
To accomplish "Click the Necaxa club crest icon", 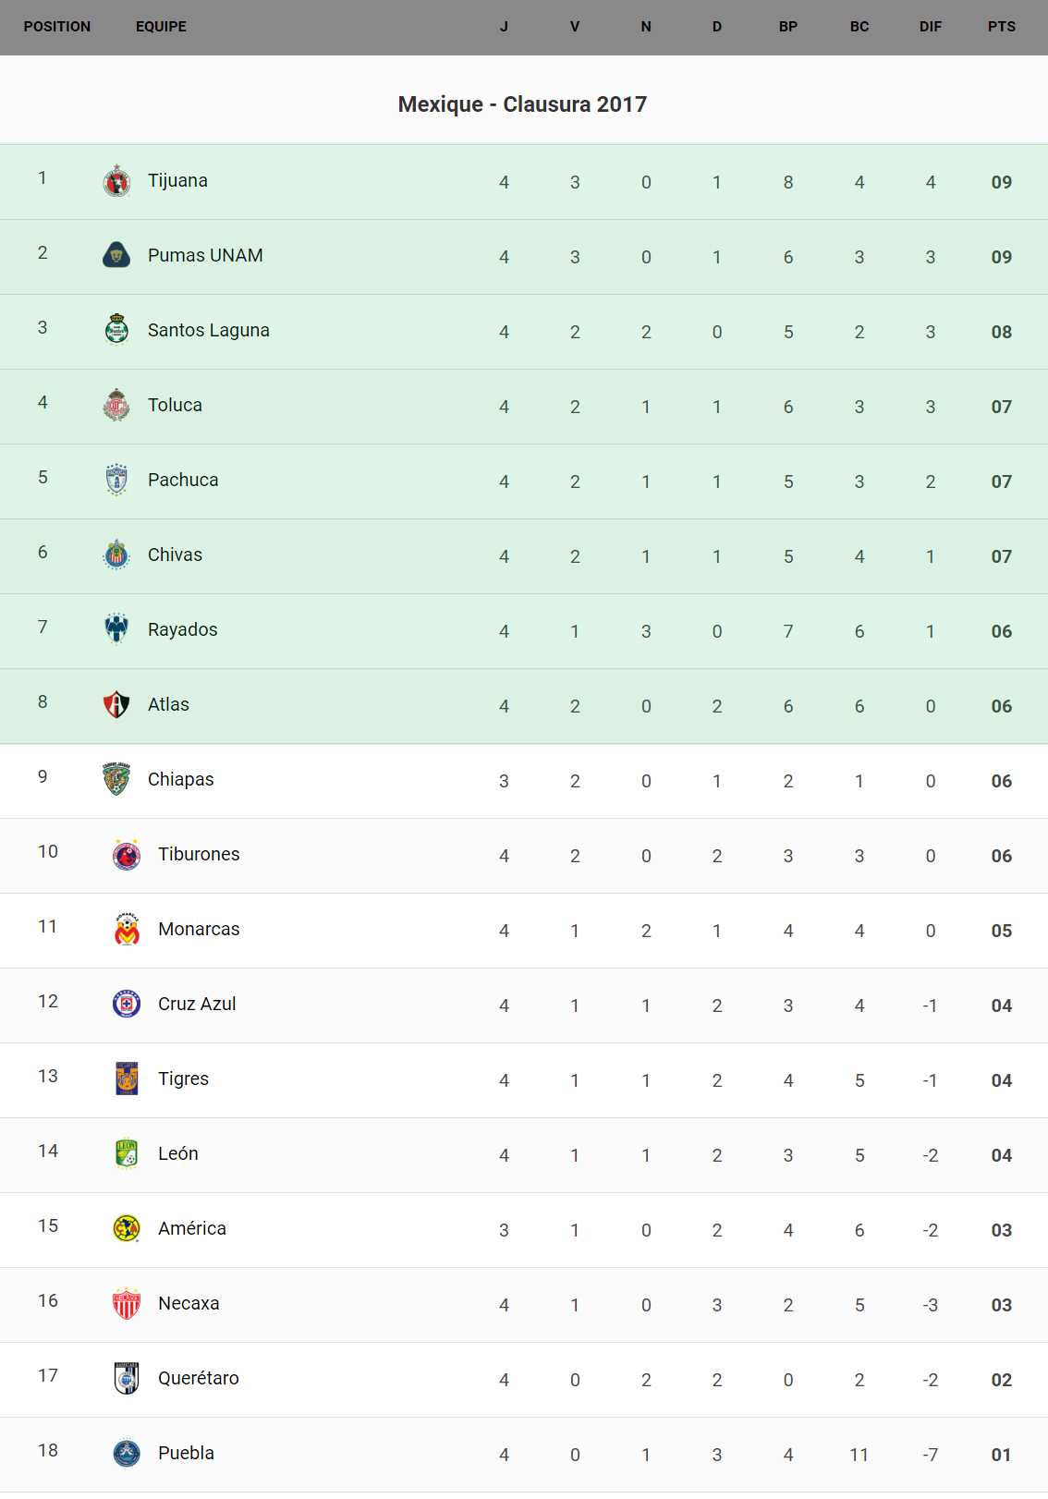I will (127, 1303).
